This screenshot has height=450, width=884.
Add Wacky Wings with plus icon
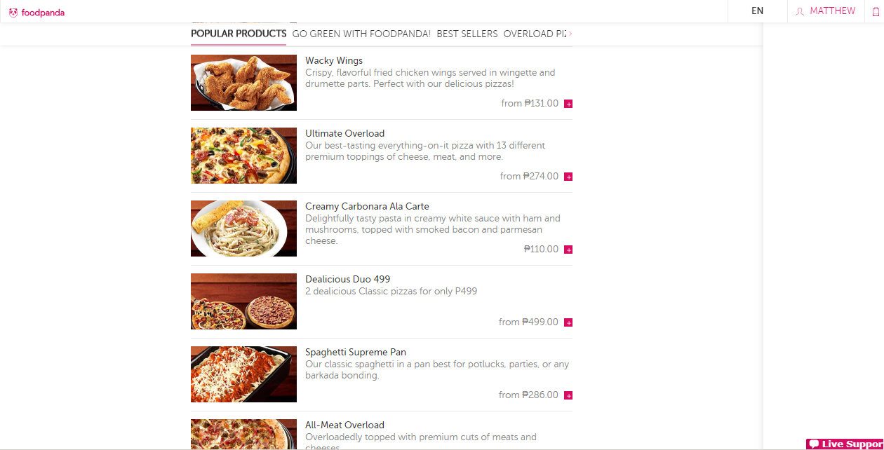(568, 104)
